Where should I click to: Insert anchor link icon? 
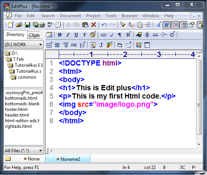[147, 35]
